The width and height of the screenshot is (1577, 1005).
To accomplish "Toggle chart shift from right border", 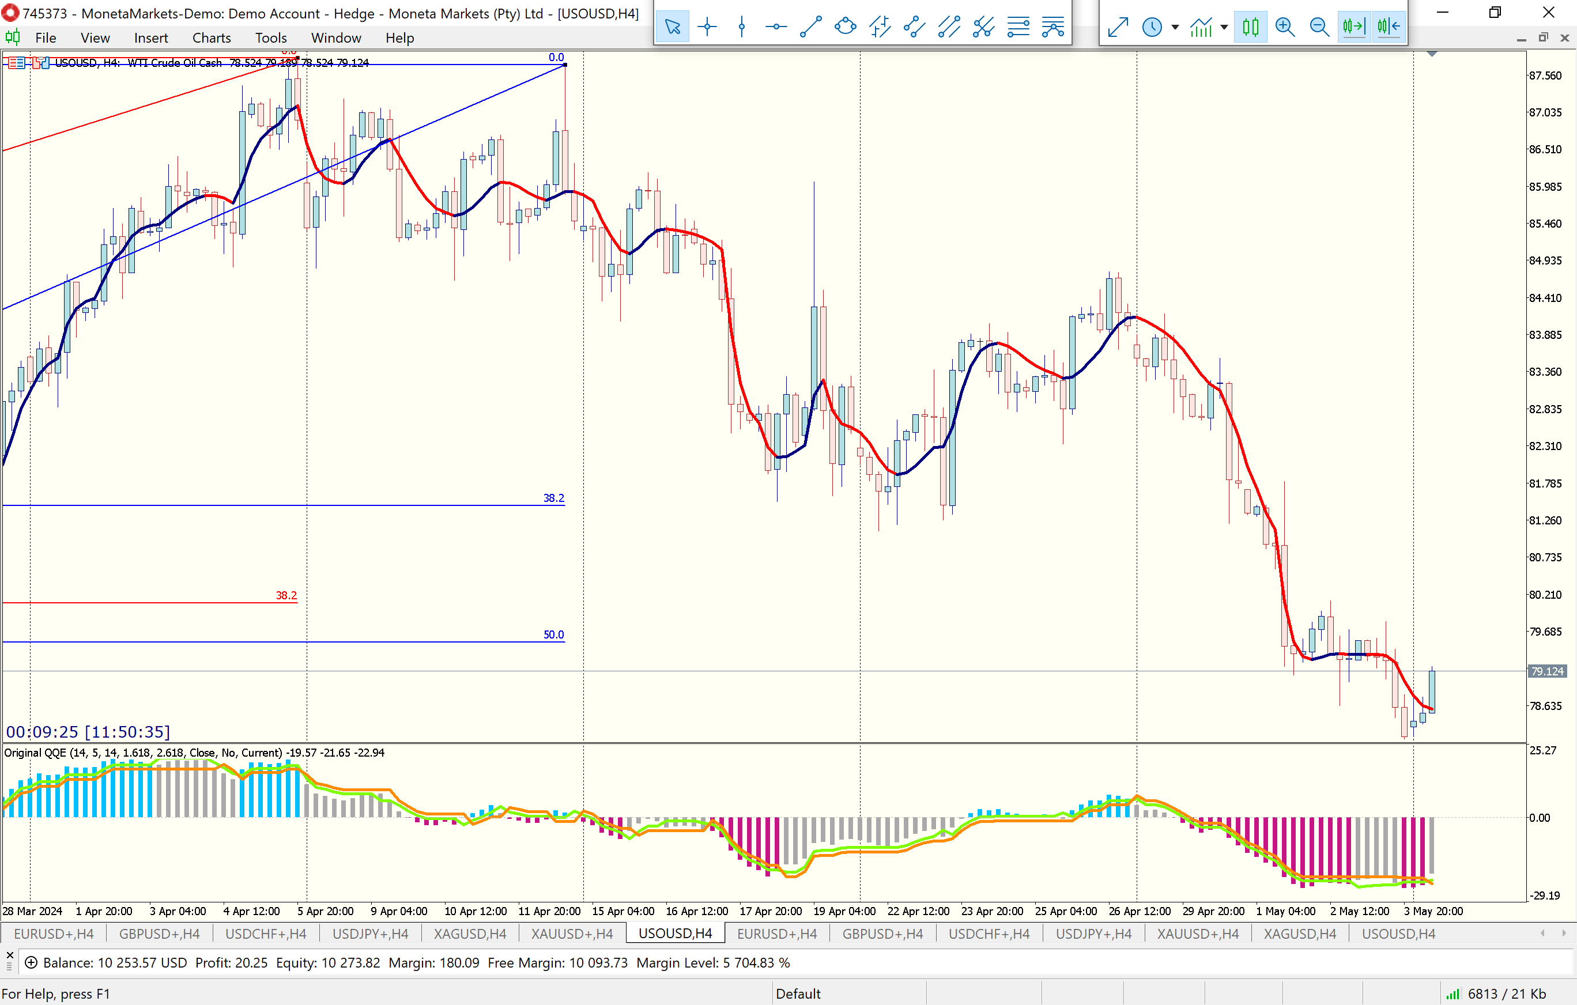I will point(1389,27).
